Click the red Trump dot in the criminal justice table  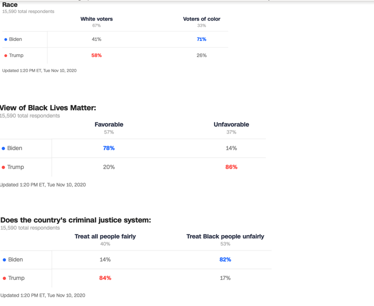click(4, 278)
